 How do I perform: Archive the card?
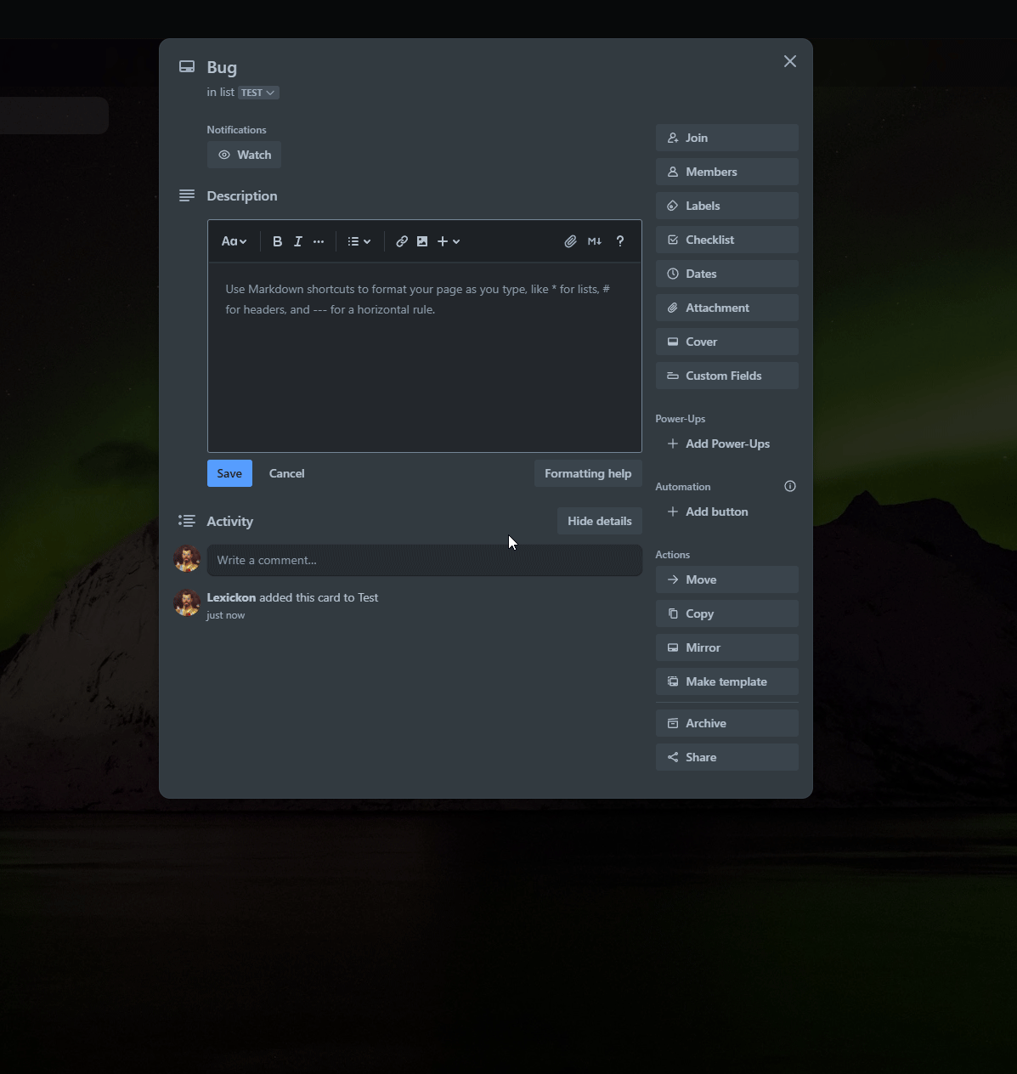(727, 723)
